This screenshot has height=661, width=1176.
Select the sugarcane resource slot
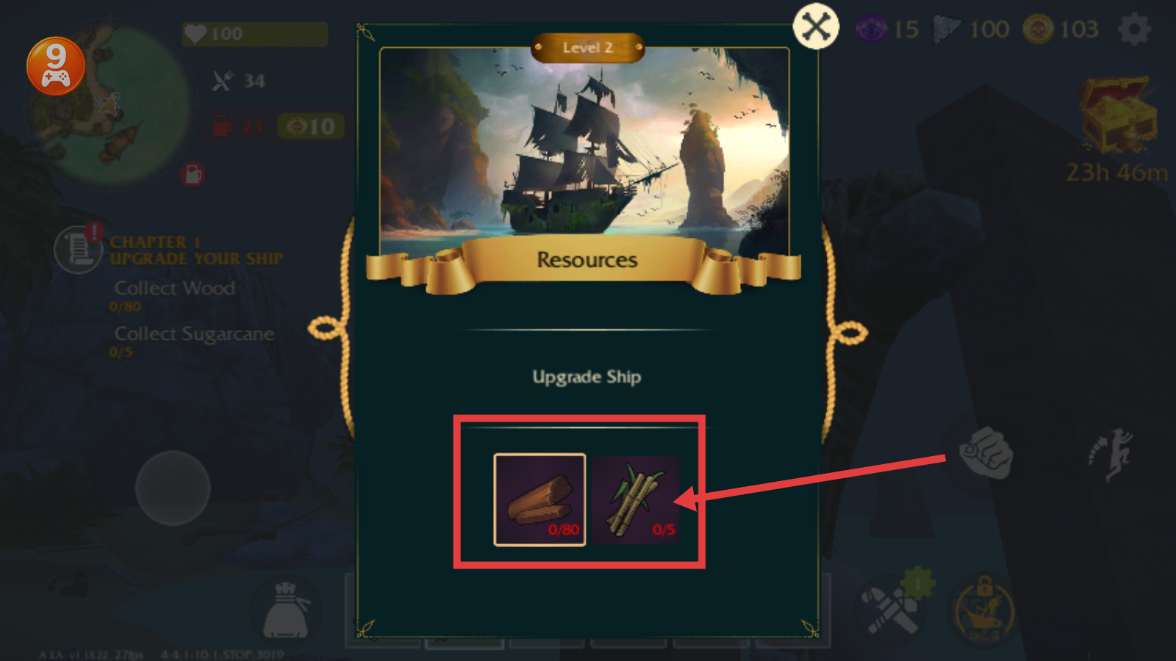pos(636,499)
